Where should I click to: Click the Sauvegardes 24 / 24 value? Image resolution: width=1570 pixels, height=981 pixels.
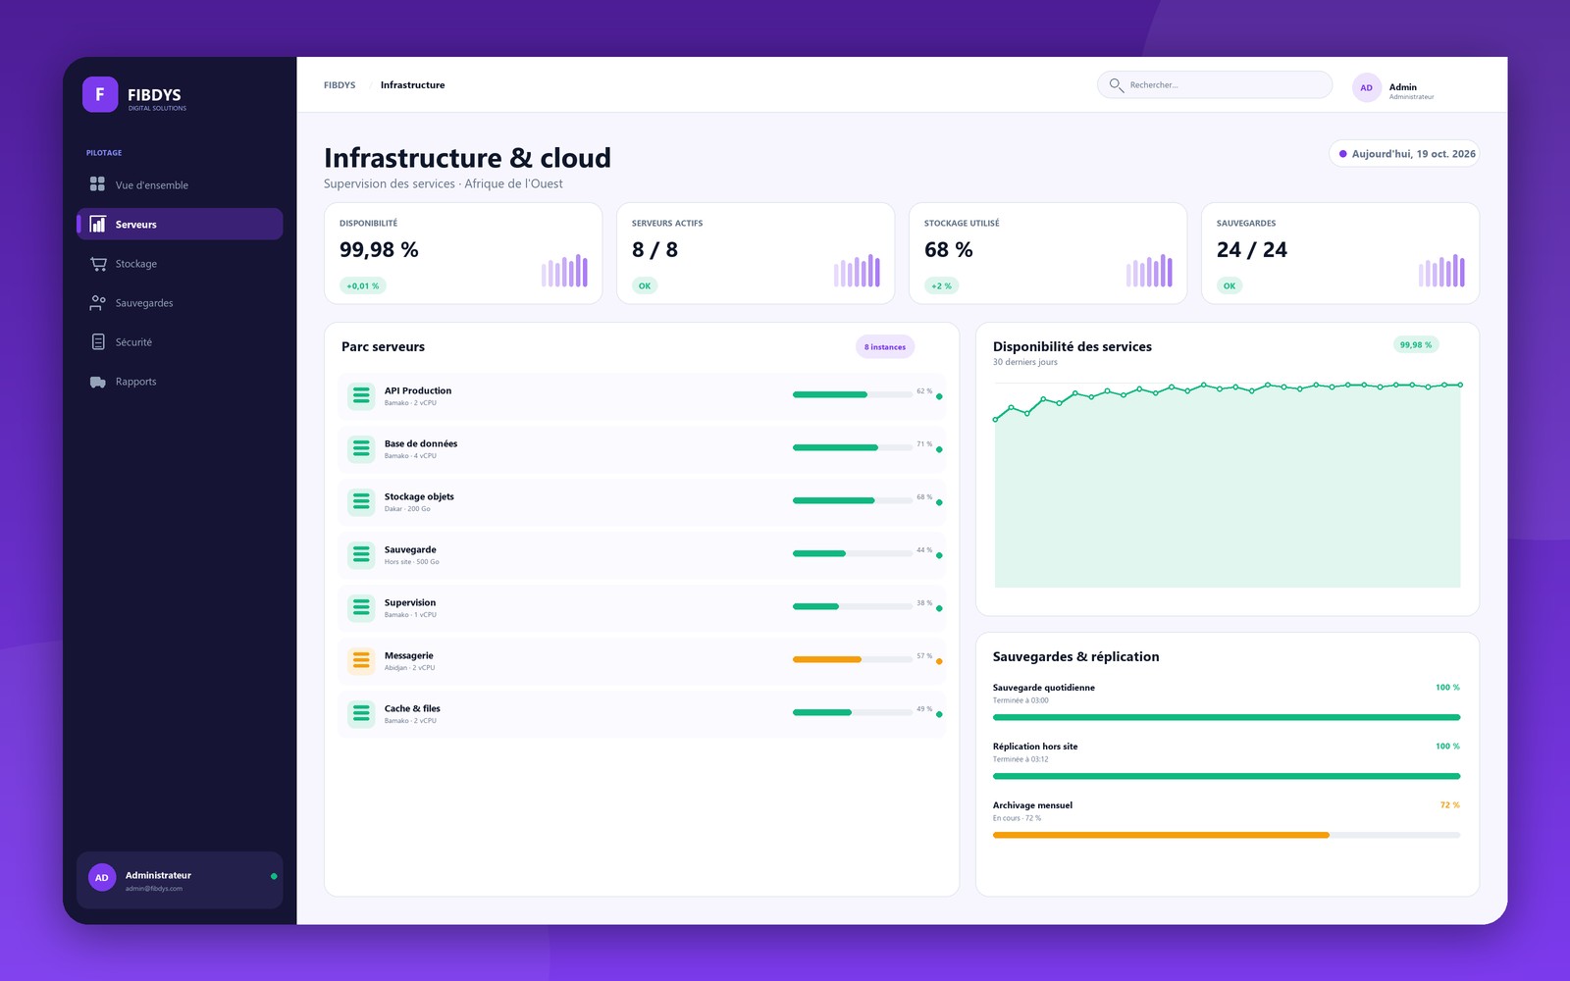pyautogui.click(x=1251, y=250)
